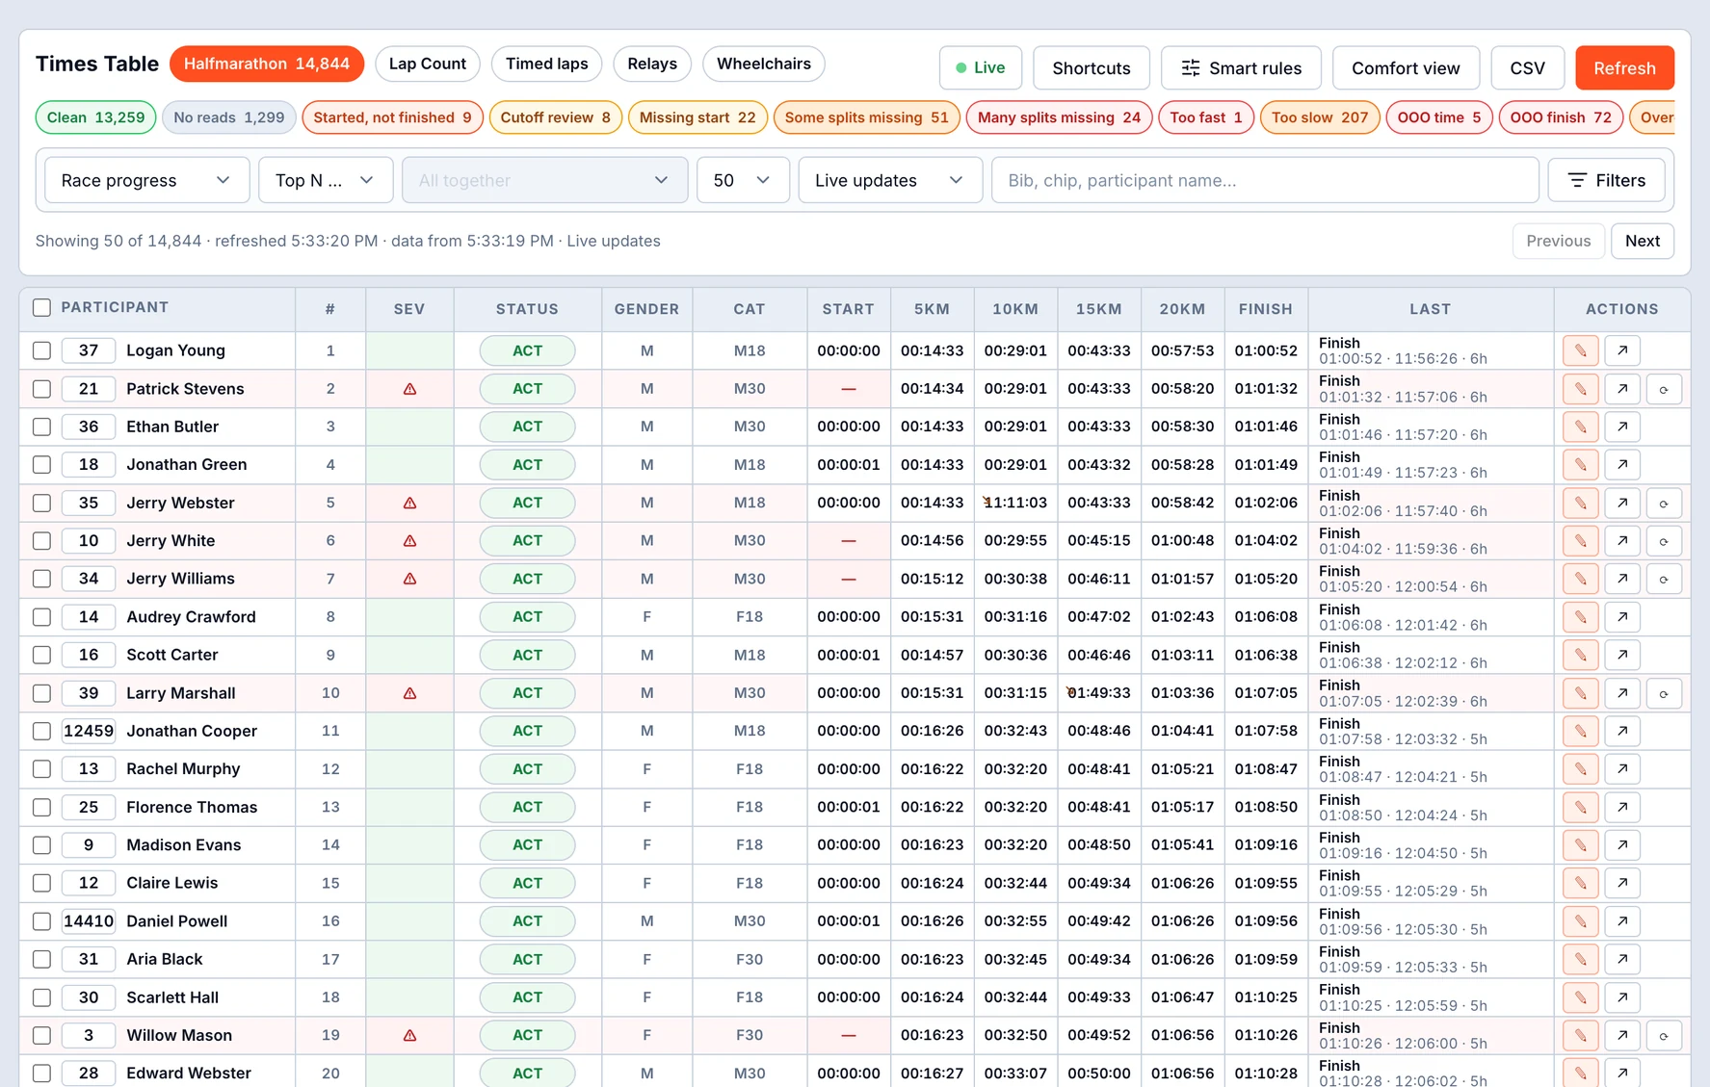Click circular recheck icon for Jerry Williams
Screen dimensions: 1710x1087
coord(1664,579)
